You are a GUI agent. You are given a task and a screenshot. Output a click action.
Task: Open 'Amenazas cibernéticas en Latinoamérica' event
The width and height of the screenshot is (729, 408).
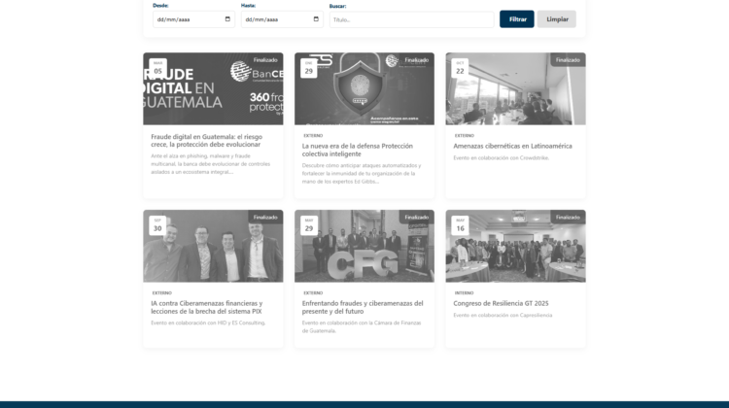coord(512,146)
